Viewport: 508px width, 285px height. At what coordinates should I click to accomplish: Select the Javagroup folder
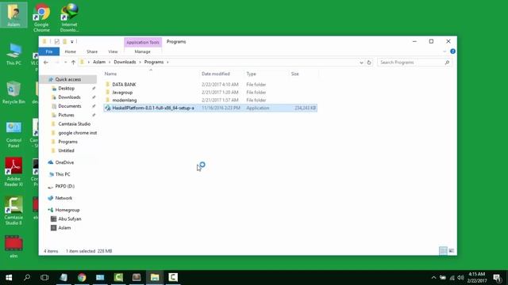122,93
